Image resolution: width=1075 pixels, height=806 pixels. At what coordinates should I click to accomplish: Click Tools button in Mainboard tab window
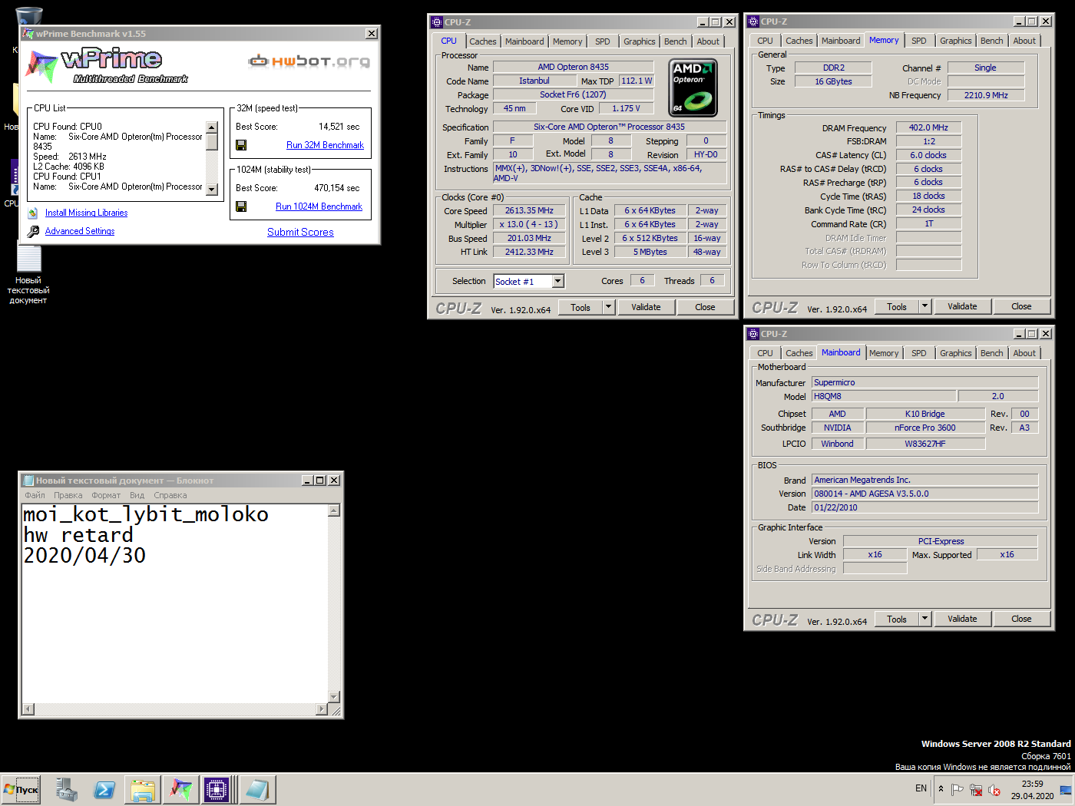coord(897,619)
